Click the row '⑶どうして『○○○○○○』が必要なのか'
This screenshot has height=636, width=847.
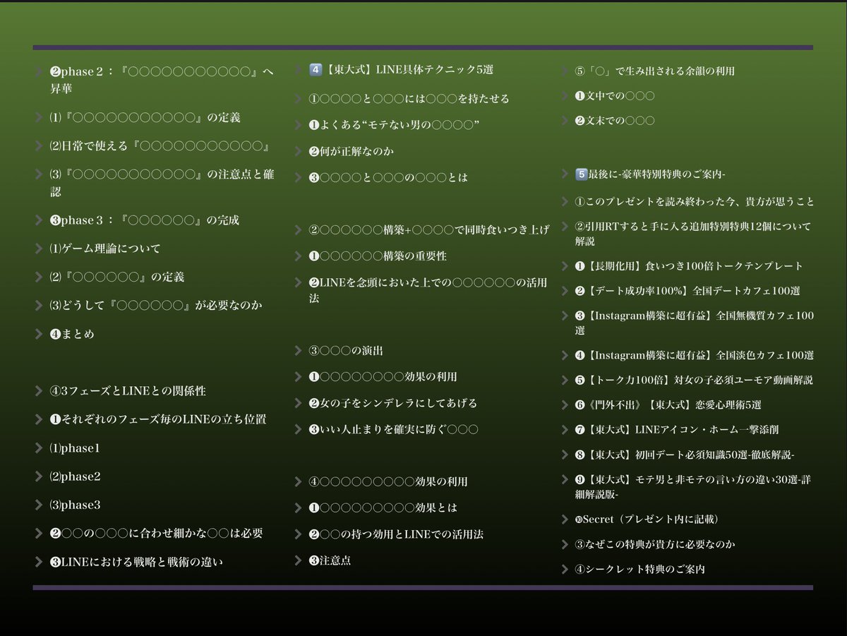(x=156, y=306)
